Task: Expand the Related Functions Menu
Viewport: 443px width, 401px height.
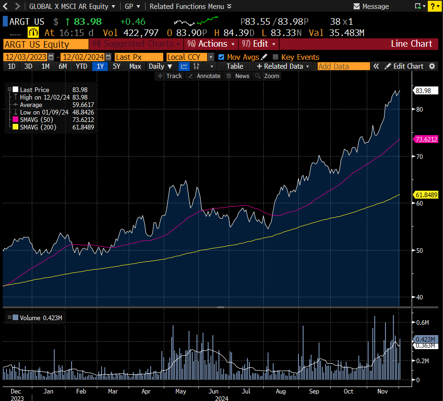Action: (x=190, y=6)
